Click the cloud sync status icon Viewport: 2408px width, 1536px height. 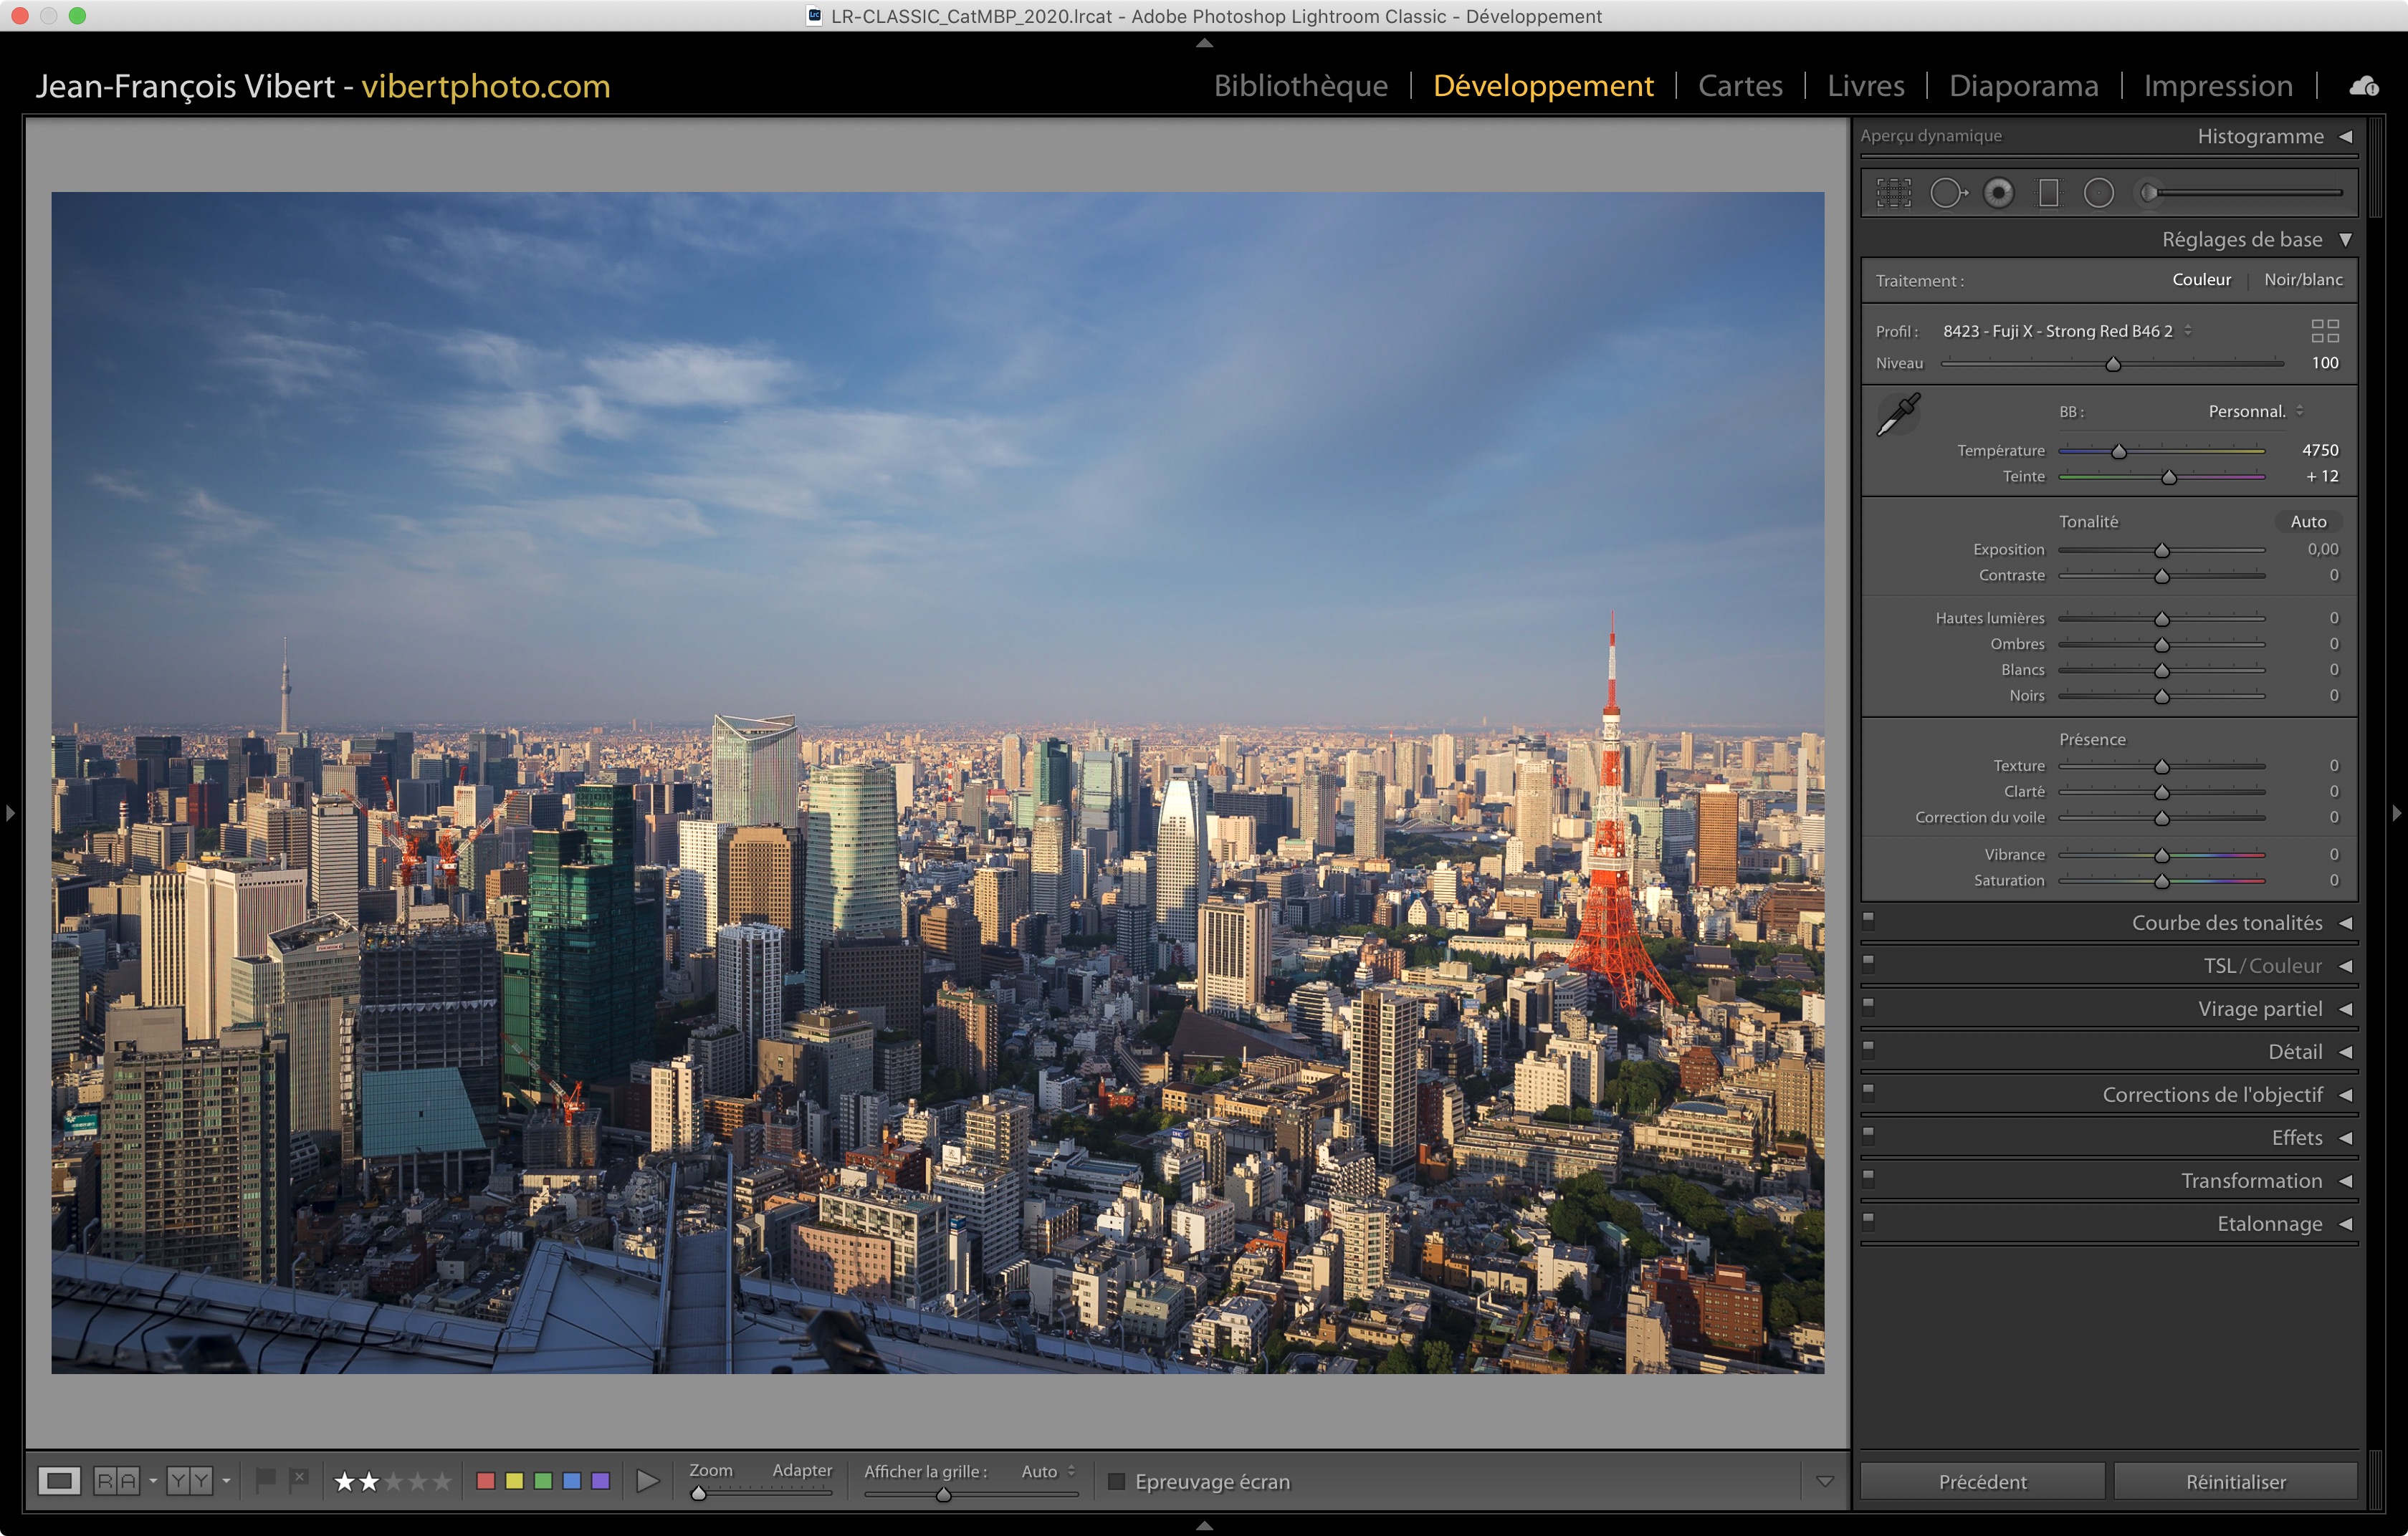coord(2364,87)
